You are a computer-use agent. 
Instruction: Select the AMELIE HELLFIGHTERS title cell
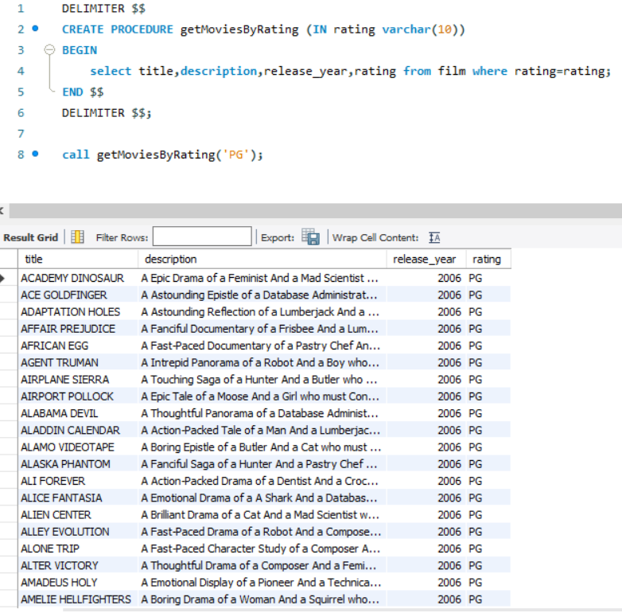tap(78, 599)
